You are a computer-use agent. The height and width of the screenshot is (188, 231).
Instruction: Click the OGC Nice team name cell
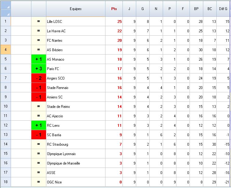click(76, 182)
